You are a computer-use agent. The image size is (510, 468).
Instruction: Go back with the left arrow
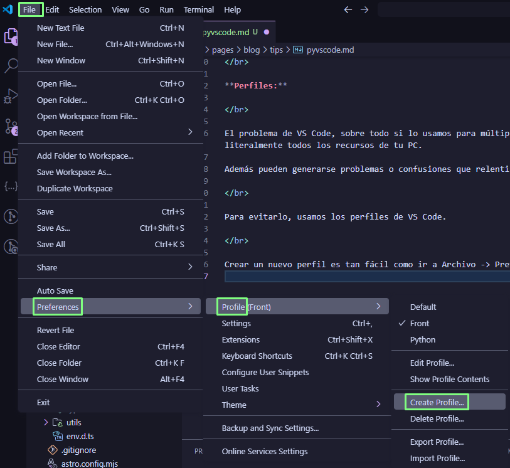point(348,10)
